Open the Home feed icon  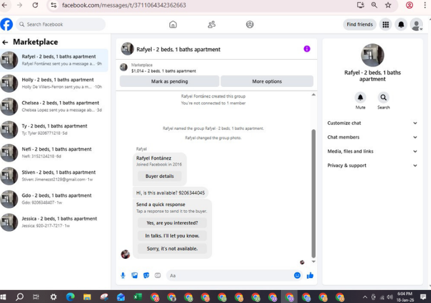(173, 24)
